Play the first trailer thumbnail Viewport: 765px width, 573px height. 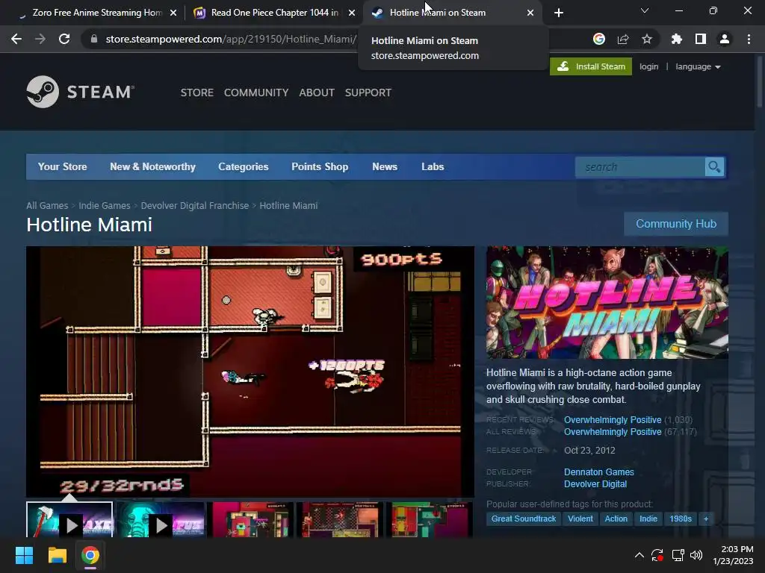(69, 520)
